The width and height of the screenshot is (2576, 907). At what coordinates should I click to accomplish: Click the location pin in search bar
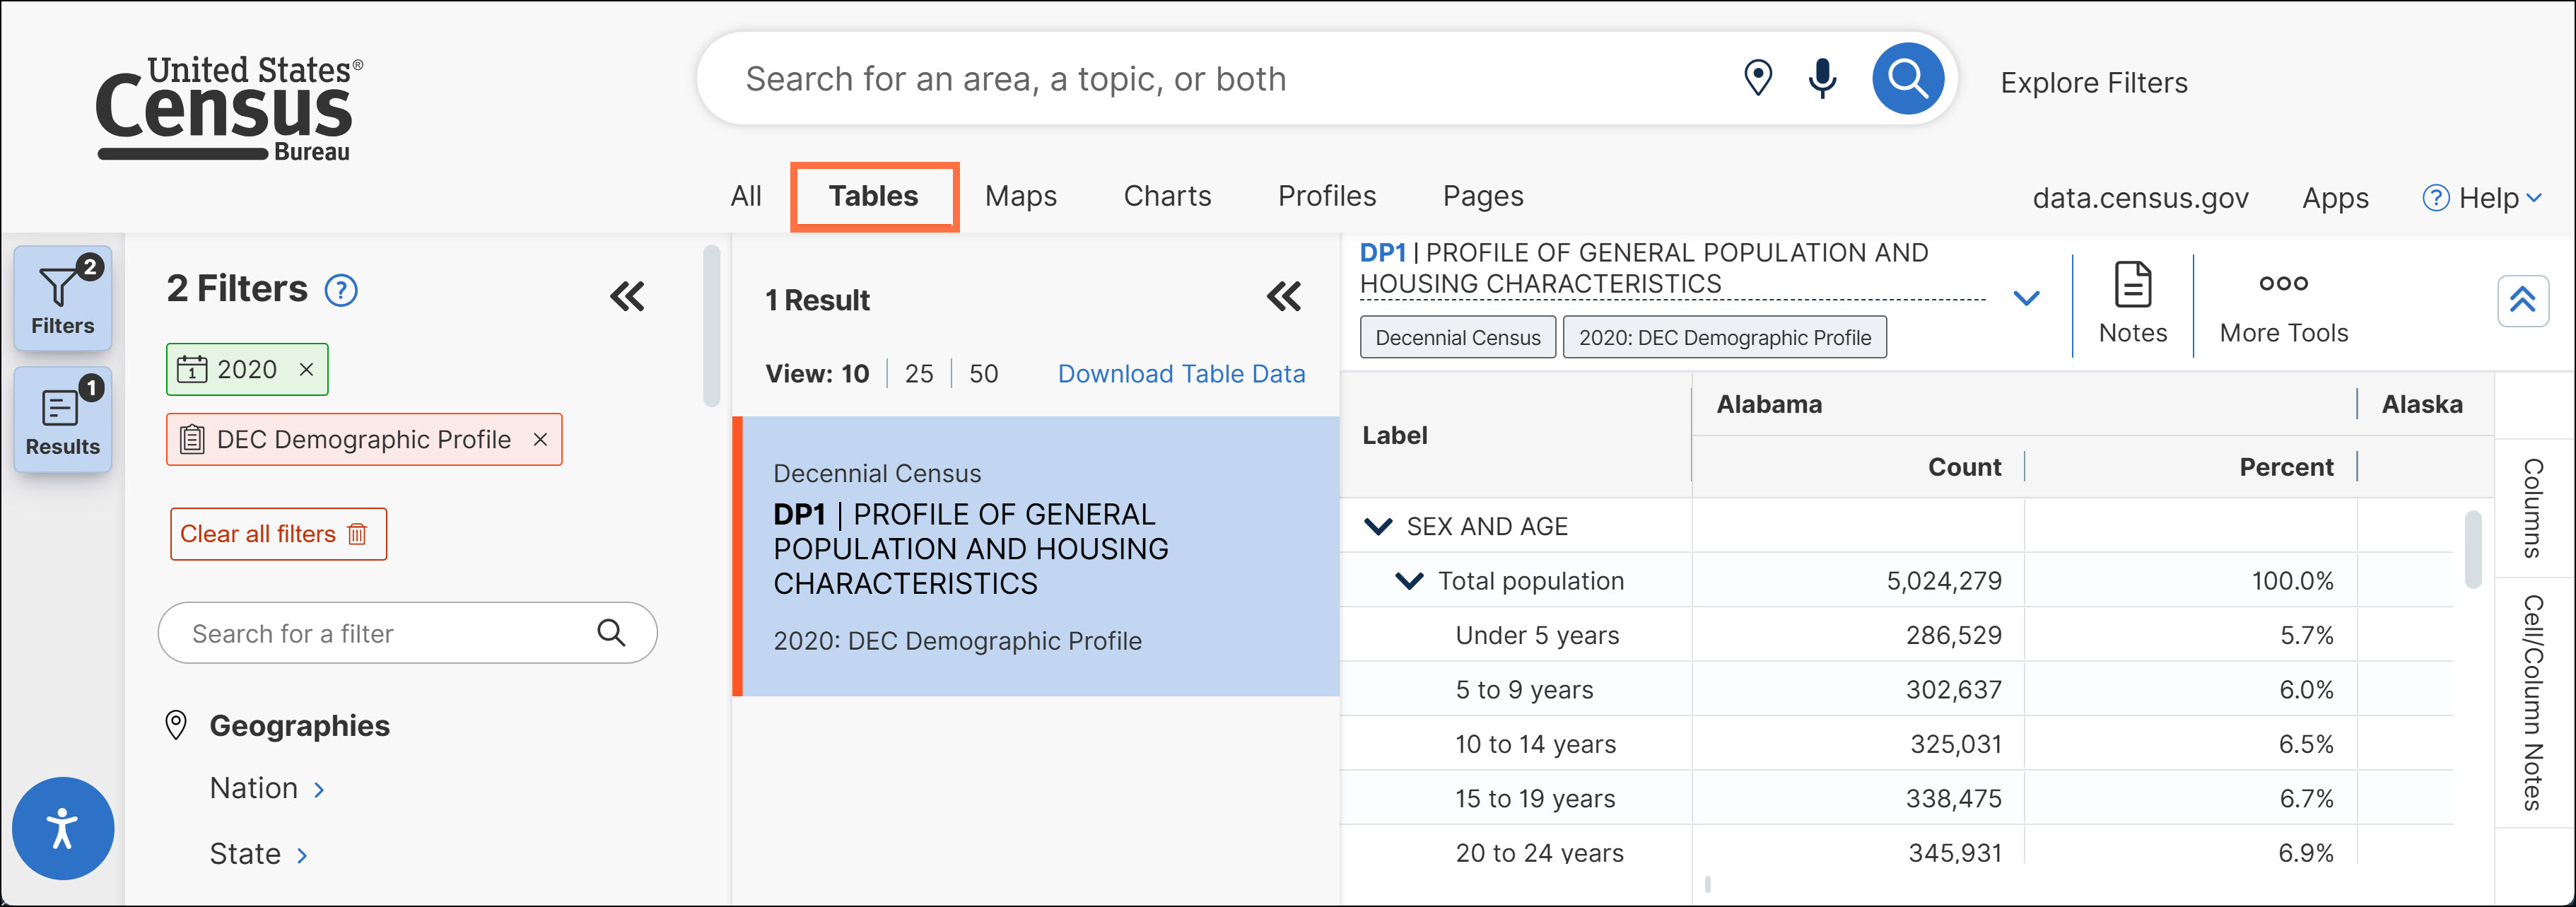[1757, 78]
